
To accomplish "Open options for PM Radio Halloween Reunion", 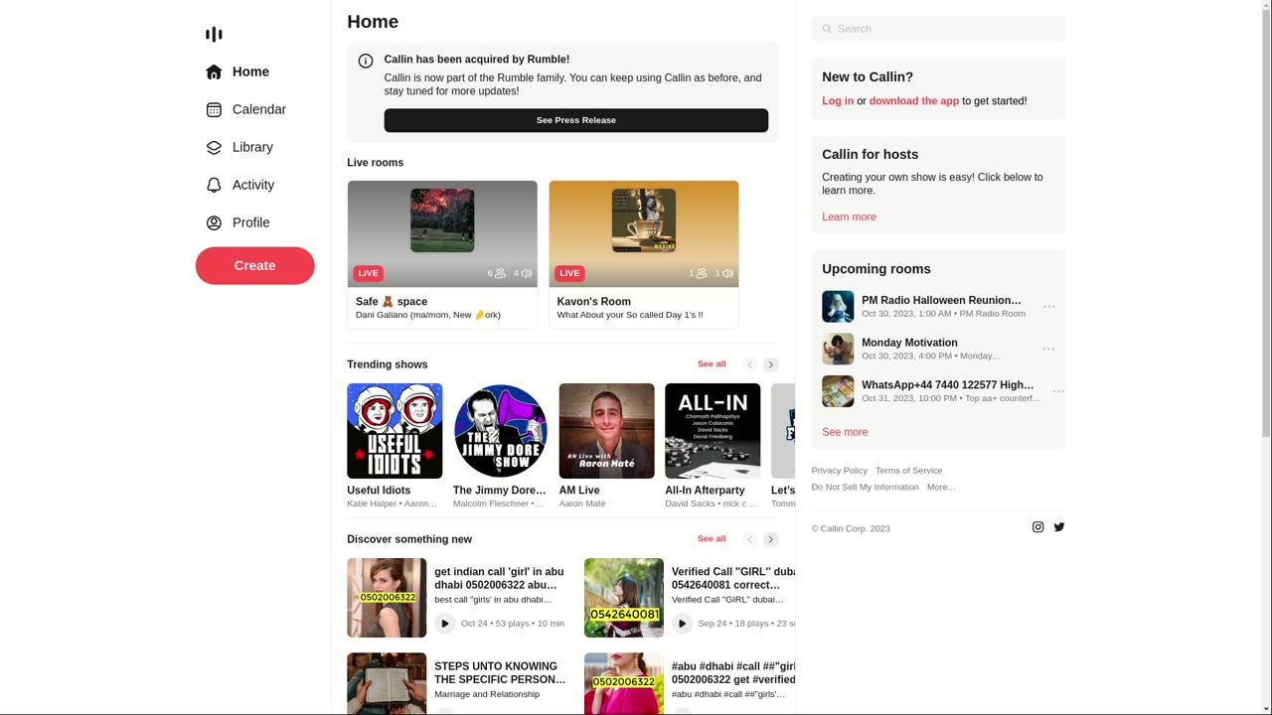I will point(1049,307).
